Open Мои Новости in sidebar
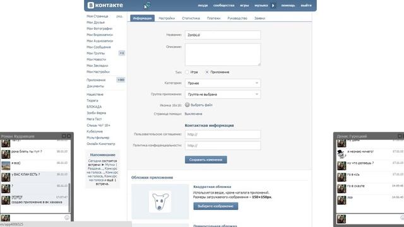The width and height of the screenshot is (404, 227). (x=97, y=59)
